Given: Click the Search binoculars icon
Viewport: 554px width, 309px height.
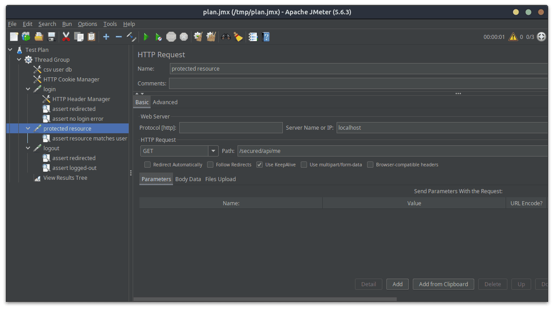Looking at the screenshot, I should click(x=226, y=37).
